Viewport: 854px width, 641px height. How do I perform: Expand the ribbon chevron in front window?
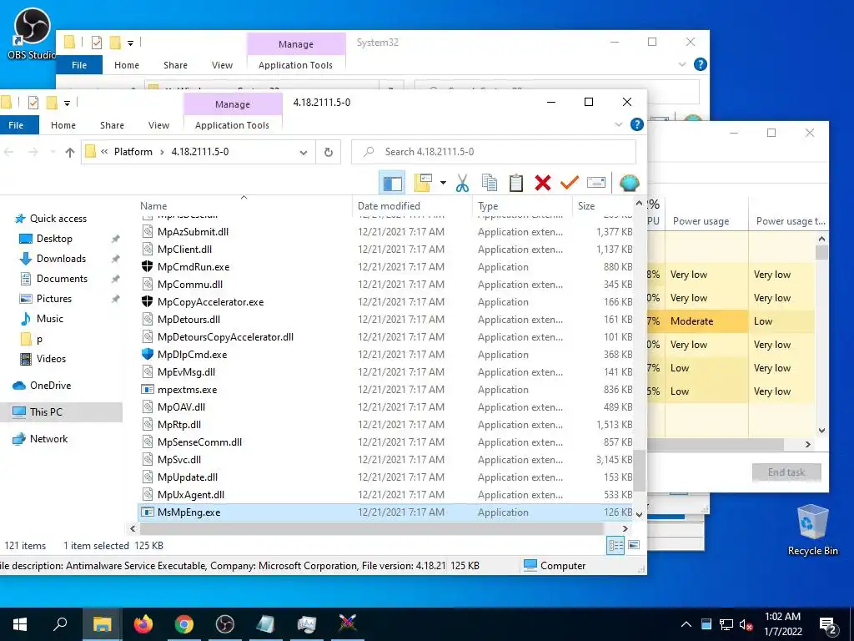[618, 125]
